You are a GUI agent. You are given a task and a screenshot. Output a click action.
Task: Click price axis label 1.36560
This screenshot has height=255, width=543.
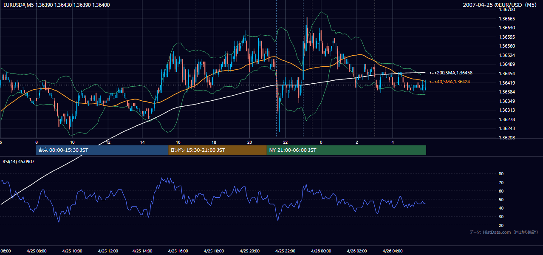[x=507, y=46]
